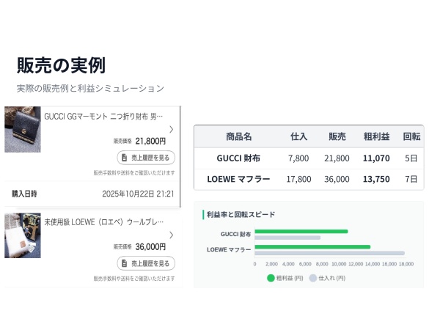Toggle the gray 仕入れ legend marker
The width and height of the screenshot is (440, 330).
[312, 278]
